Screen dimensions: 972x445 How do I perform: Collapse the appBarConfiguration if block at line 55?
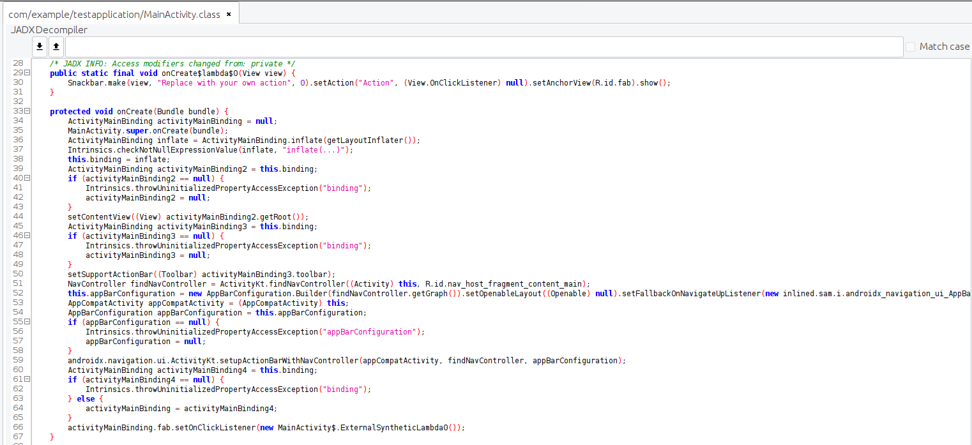(27, 322)
